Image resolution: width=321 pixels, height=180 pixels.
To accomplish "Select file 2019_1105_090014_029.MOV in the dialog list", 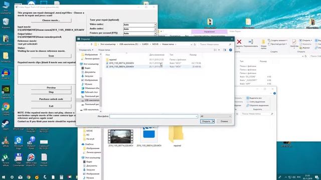I will (x=121, y=66).
